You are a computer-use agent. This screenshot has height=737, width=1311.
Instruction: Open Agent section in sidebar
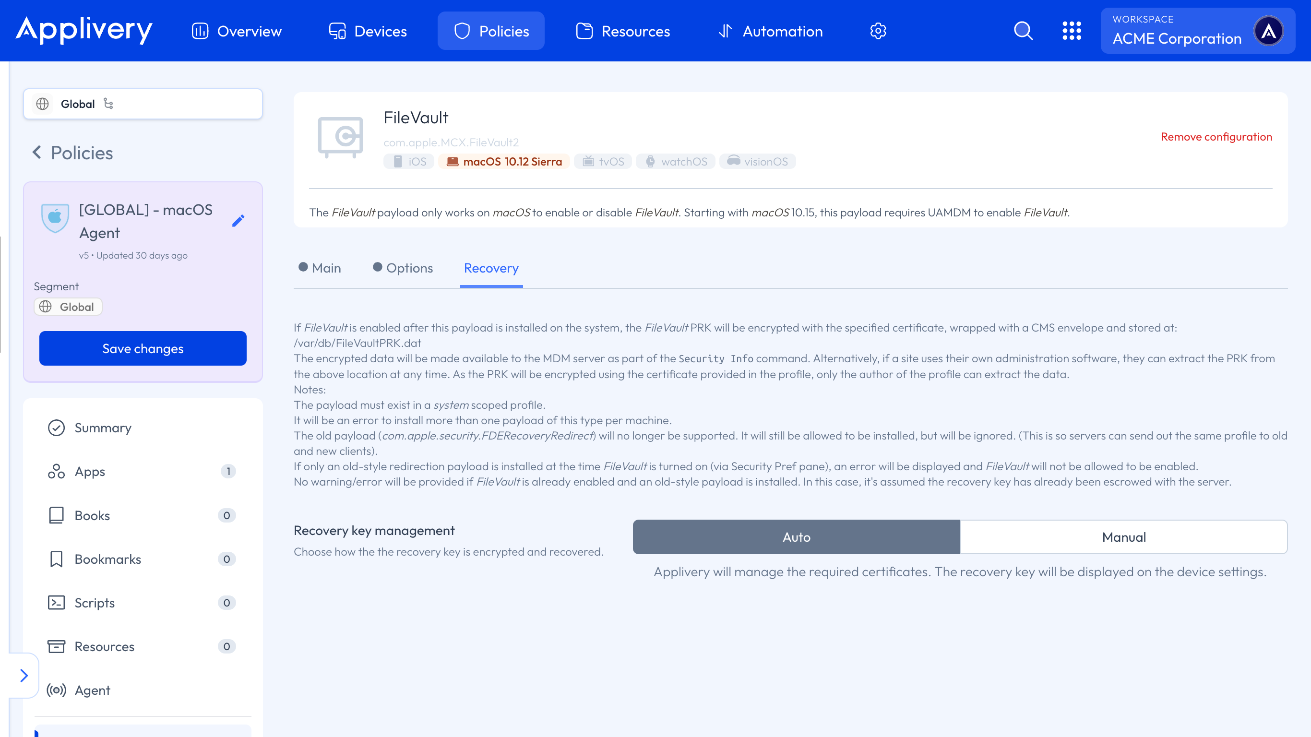(x=143, y=690)
